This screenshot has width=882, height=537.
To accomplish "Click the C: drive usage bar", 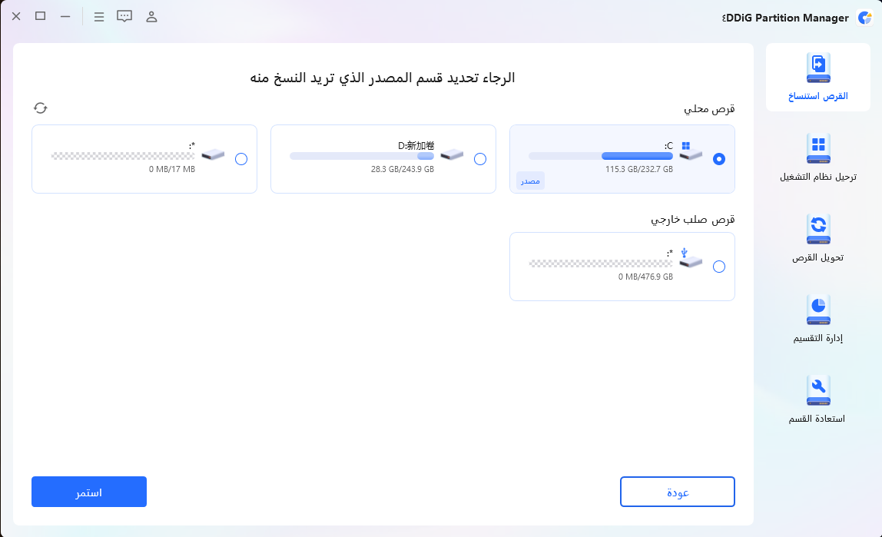I will (x=601, y=156).
